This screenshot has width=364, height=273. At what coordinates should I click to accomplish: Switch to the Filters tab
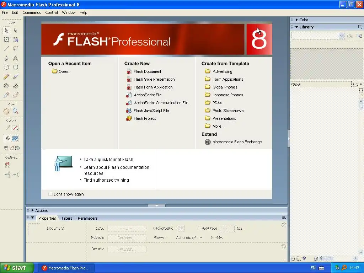coord(67,218)
